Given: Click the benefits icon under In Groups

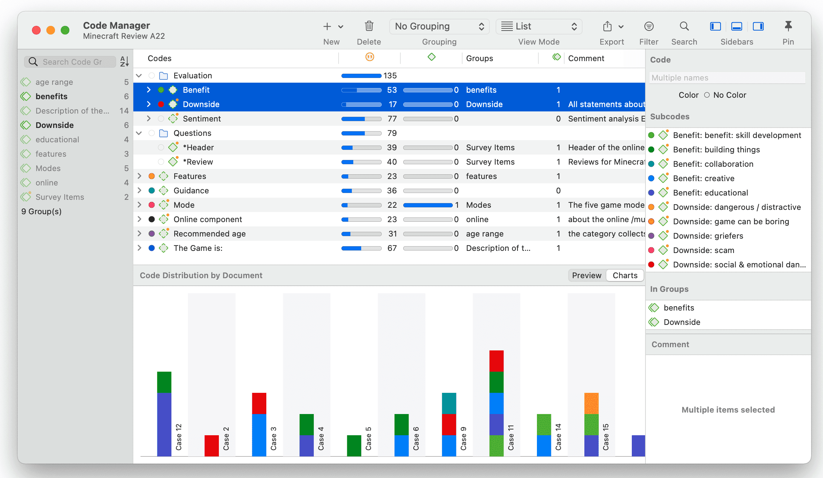Looking at the screenshot, I should pos(654,308).
